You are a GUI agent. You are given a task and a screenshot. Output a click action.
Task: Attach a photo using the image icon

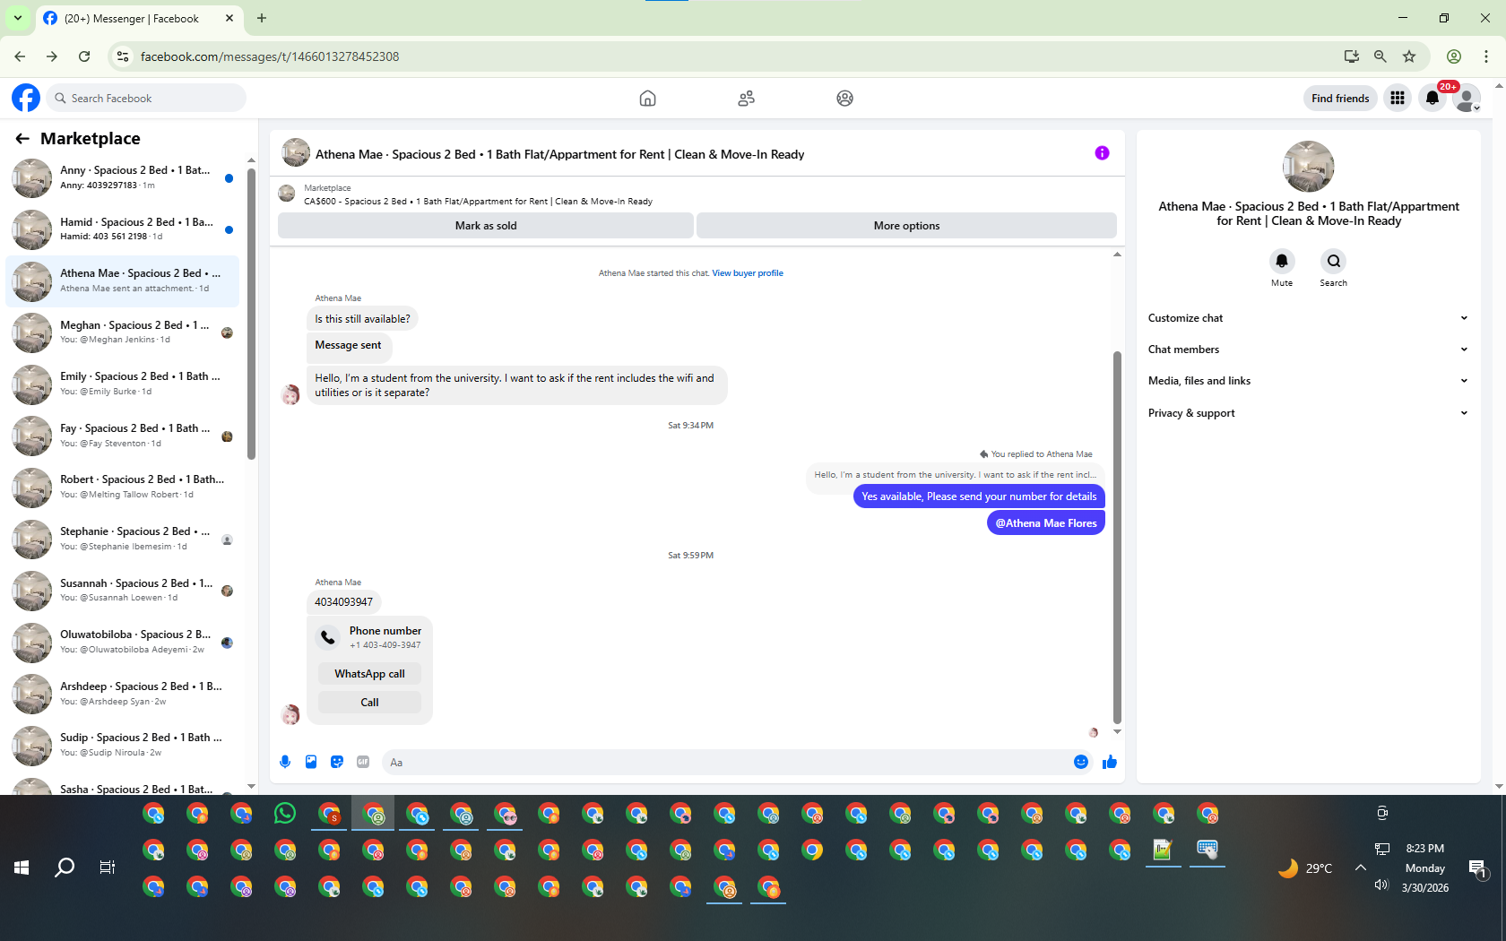pos(311,762)
